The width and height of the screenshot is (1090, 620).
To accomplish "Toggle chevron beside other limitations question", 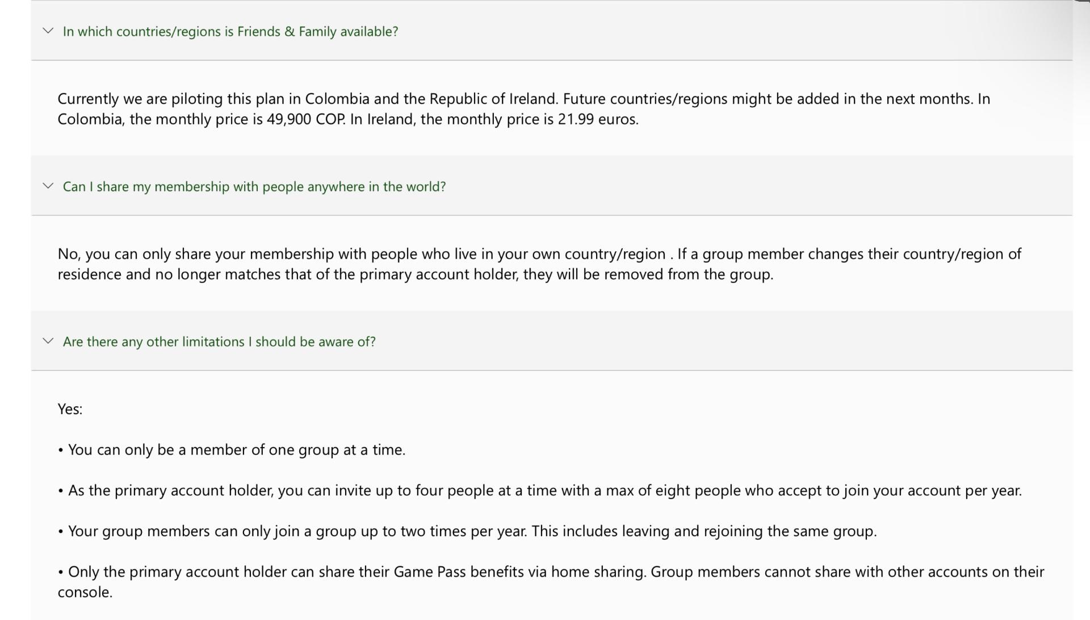I will point(48,341).
